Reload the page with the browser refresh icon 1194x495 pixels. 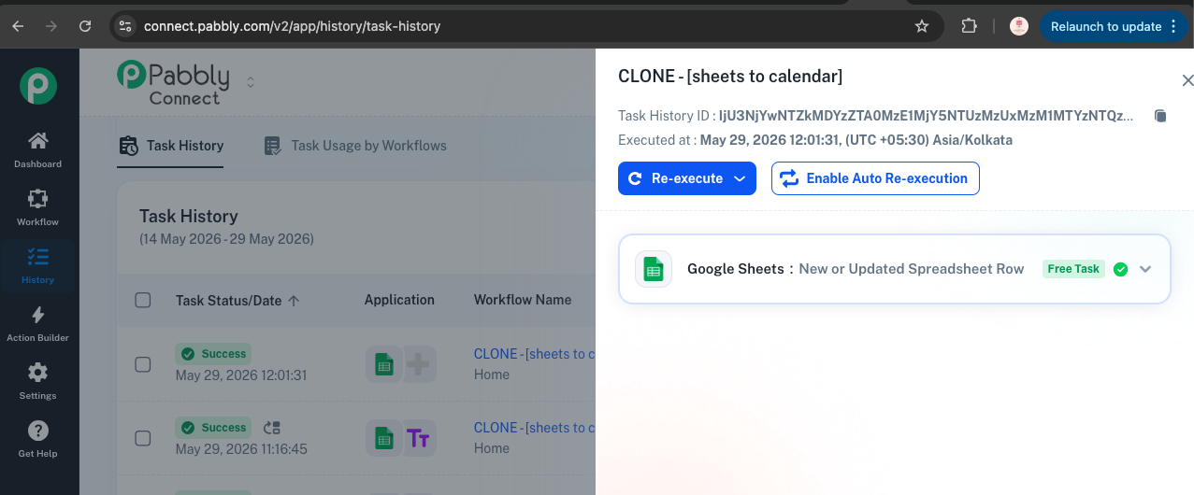[85, 26]
